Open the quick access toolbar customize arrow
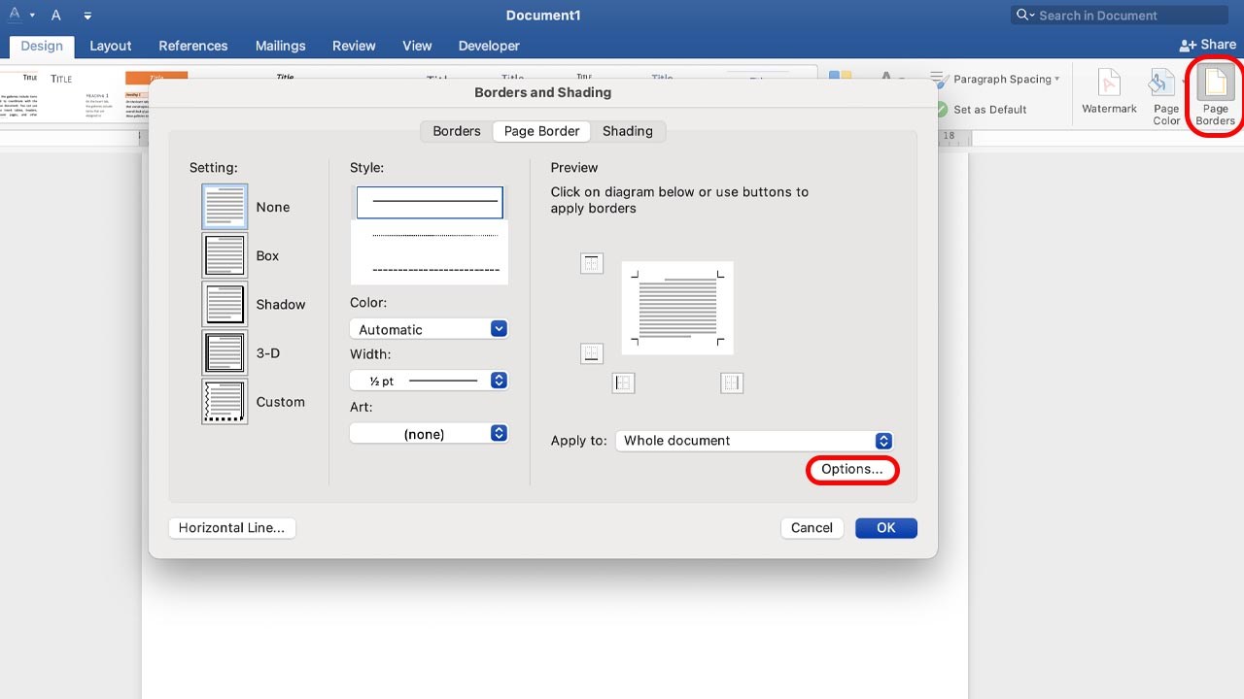The height and width of the screenshot is (699, 1244). [87, 16]
